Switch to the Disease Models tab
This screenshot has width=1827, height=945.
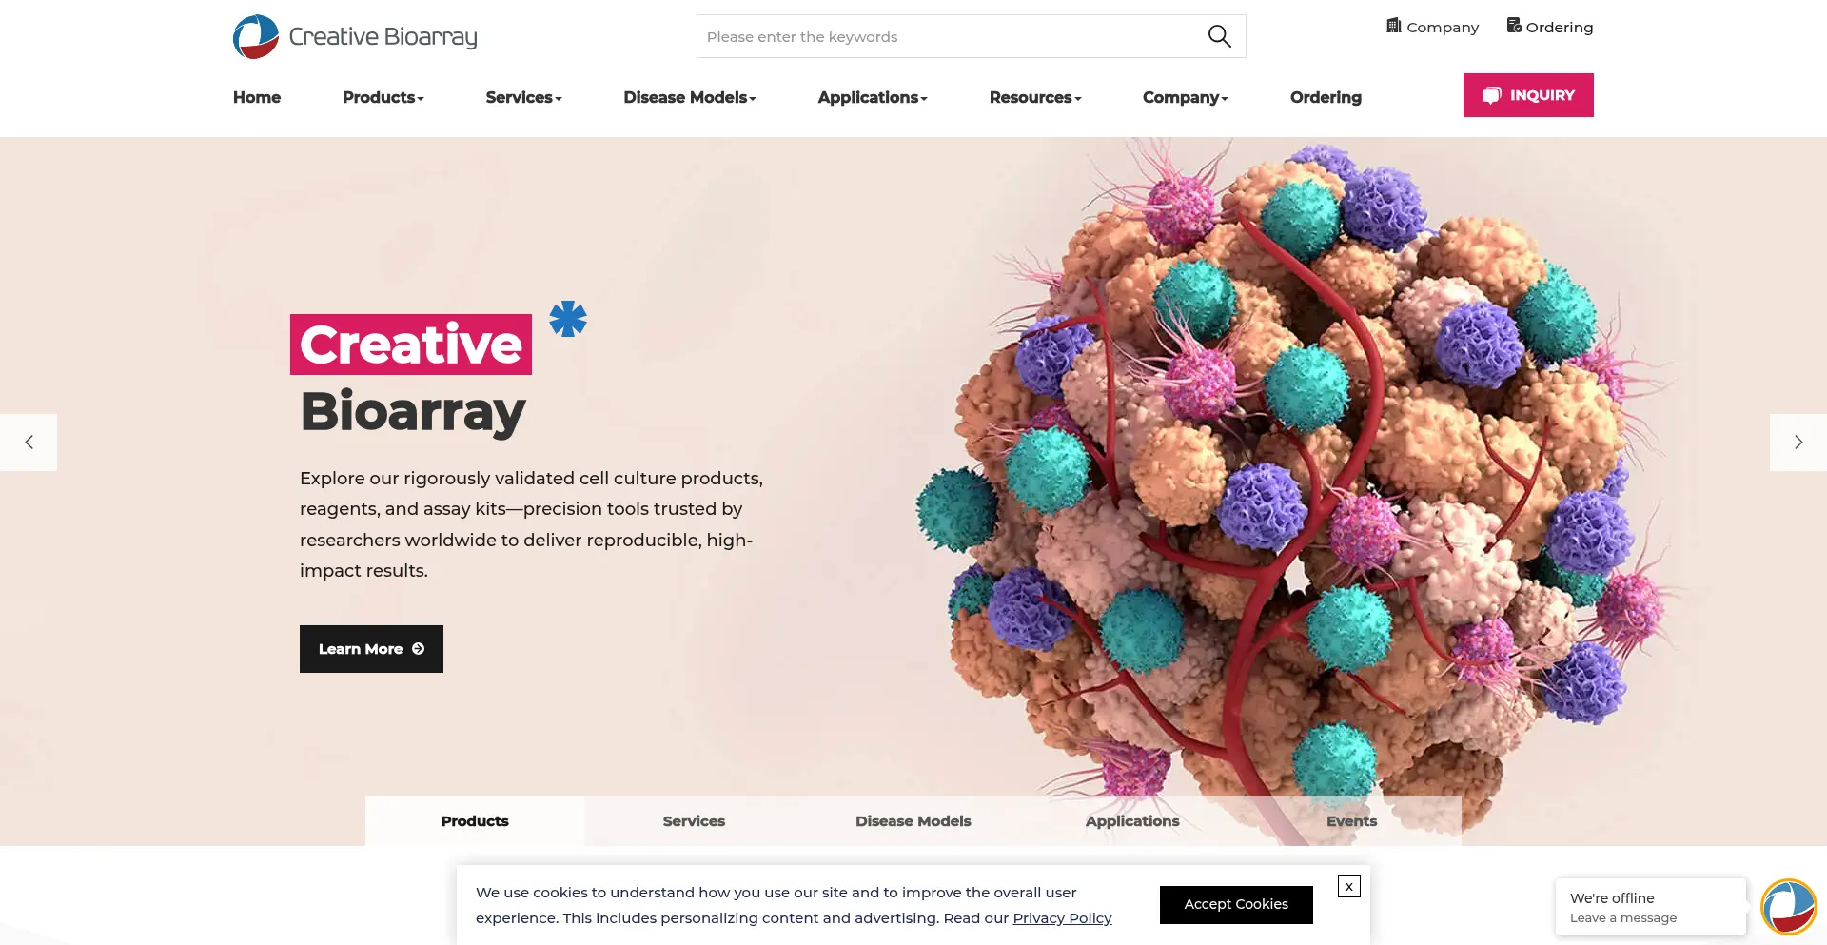pyautogui.click(x=913, y=820)
